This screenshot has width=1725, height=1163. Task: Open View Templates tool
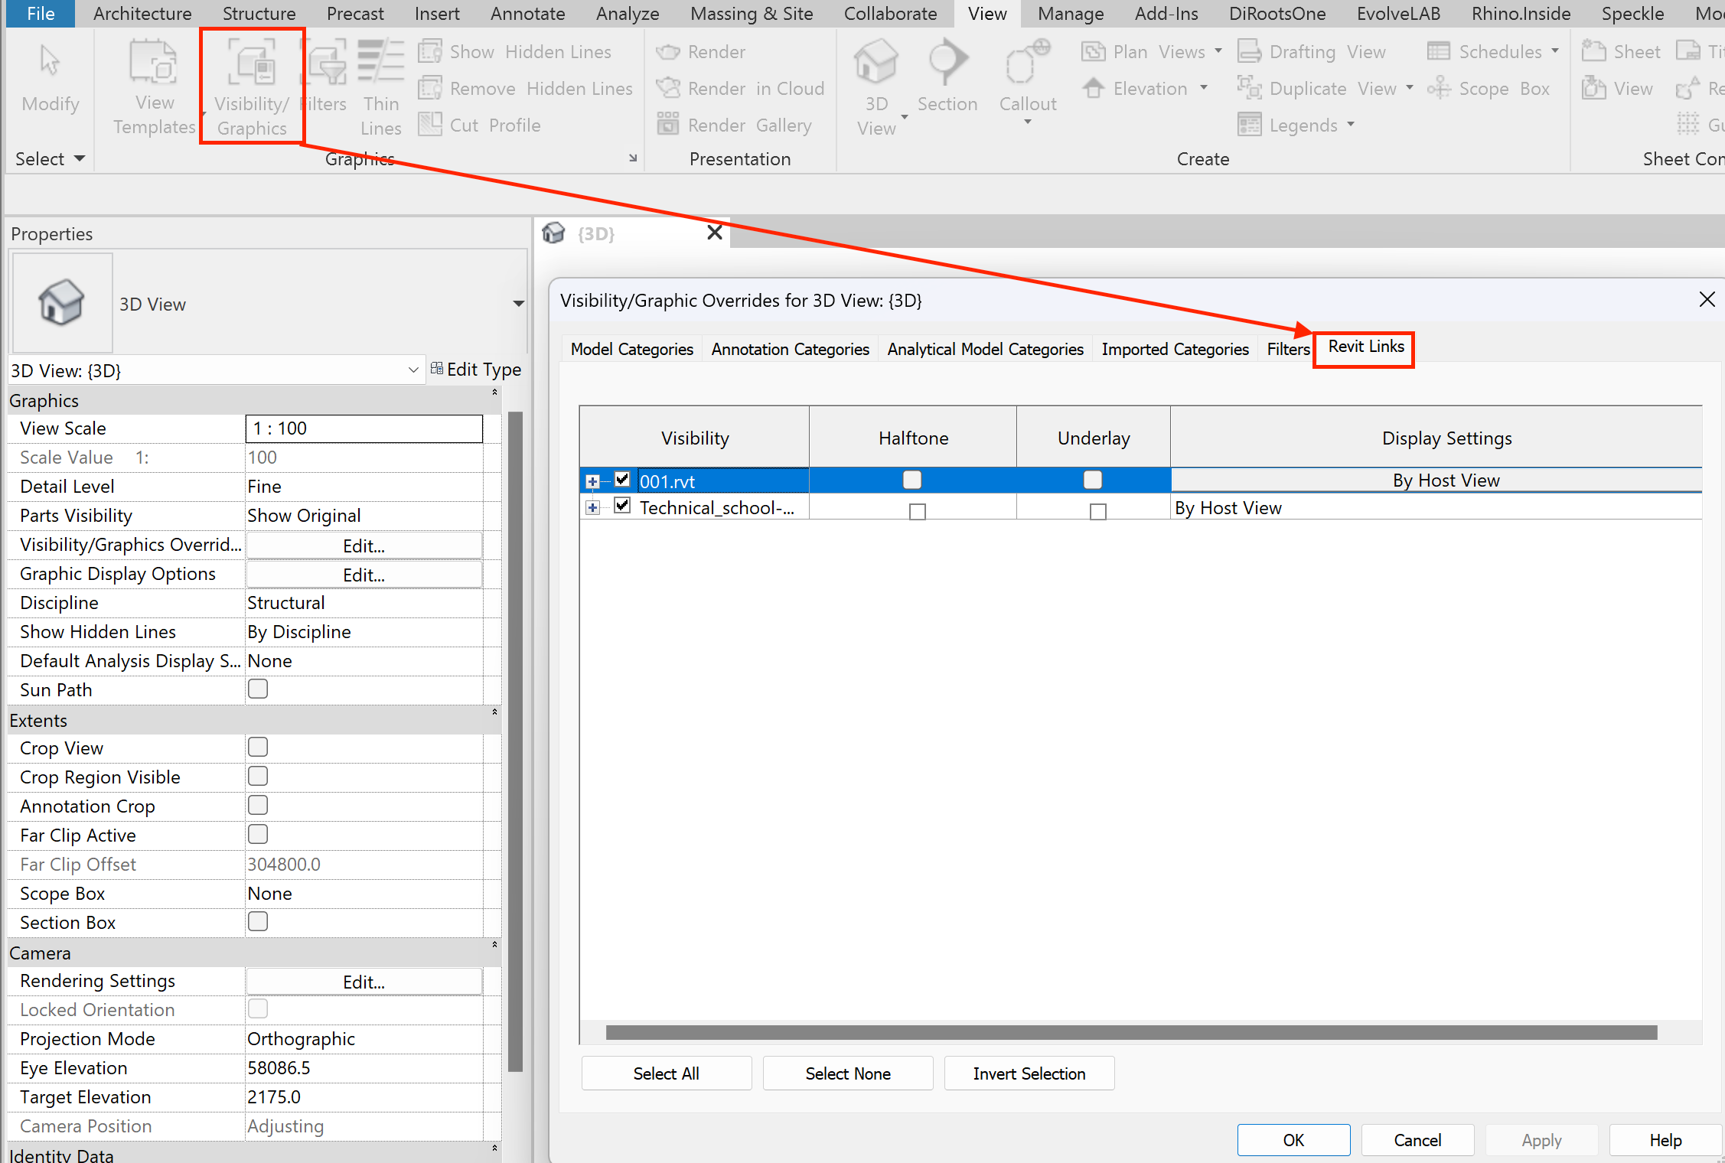click(154, 64)
